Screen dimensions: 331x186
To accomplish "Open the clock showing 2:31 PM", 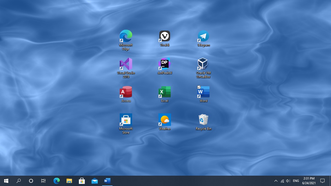I will 309,181.
